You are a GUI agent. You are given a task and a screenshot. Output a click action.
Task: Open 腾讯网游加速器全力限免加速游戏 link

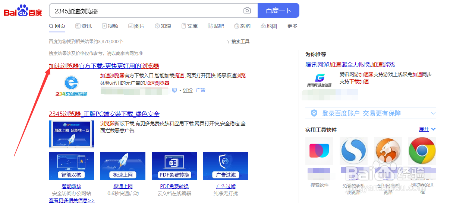click(x=350, y=65)
